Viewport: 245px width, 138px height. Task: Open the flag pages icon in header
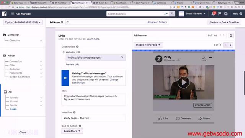(220, 14)
